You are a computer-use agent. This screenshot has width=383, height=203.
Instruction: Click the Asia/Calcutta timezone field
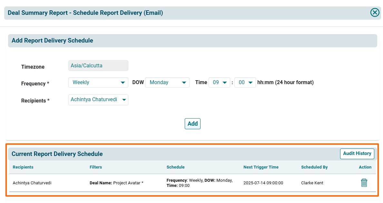98,66
